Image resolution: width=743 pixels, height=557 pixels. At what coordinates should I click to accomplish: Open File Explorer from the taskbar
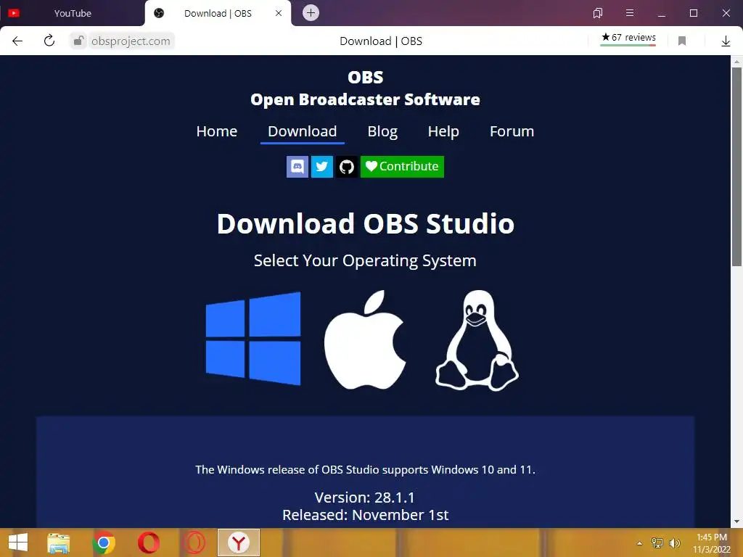pyautogui.click(x=59, y=542)
